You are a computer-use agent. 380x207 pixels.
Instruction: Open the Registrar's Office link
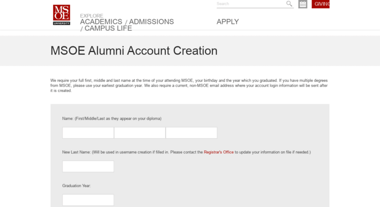tap(219, 152)
